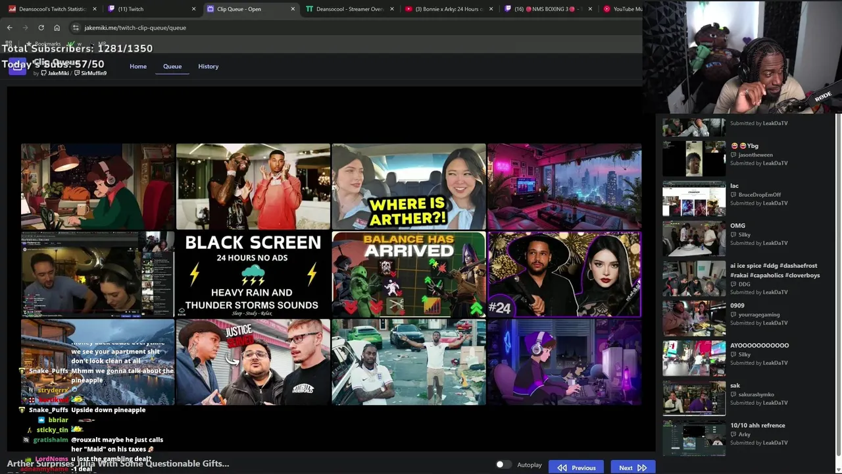Click the chat icon beside yourragegaming
The image size is (842, 474).
[x=733, y=315]
